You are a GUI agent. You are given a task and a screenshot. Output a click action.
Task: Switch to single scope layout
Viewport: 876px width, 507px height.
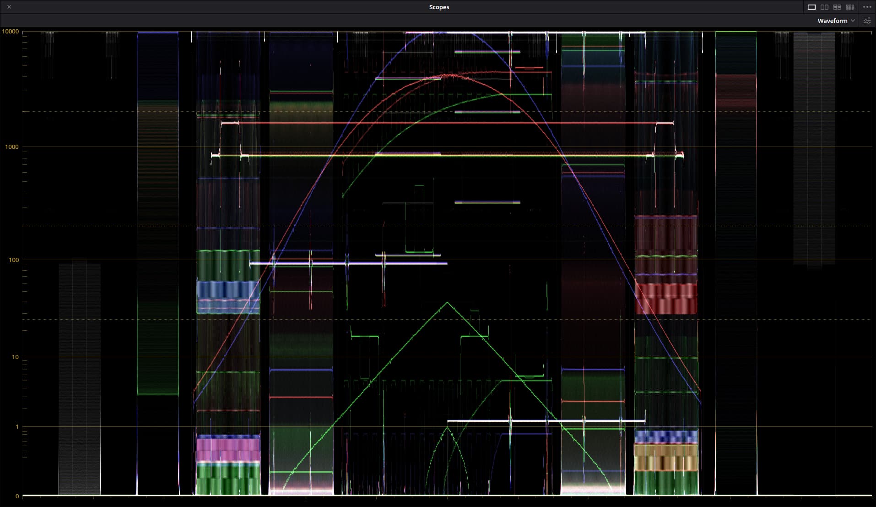click(811, 7)
